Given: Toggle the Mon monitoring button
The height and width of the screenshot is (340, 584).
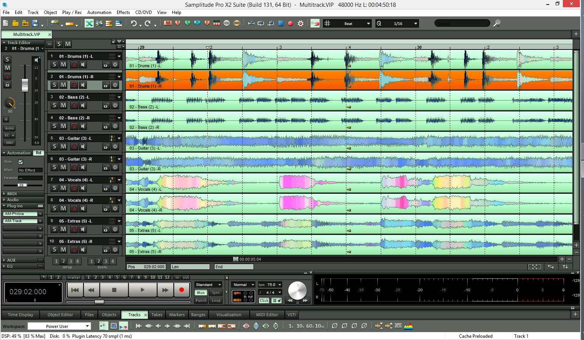Looking at the screenshot, I should pyautogui.click(x=201, y=292).
